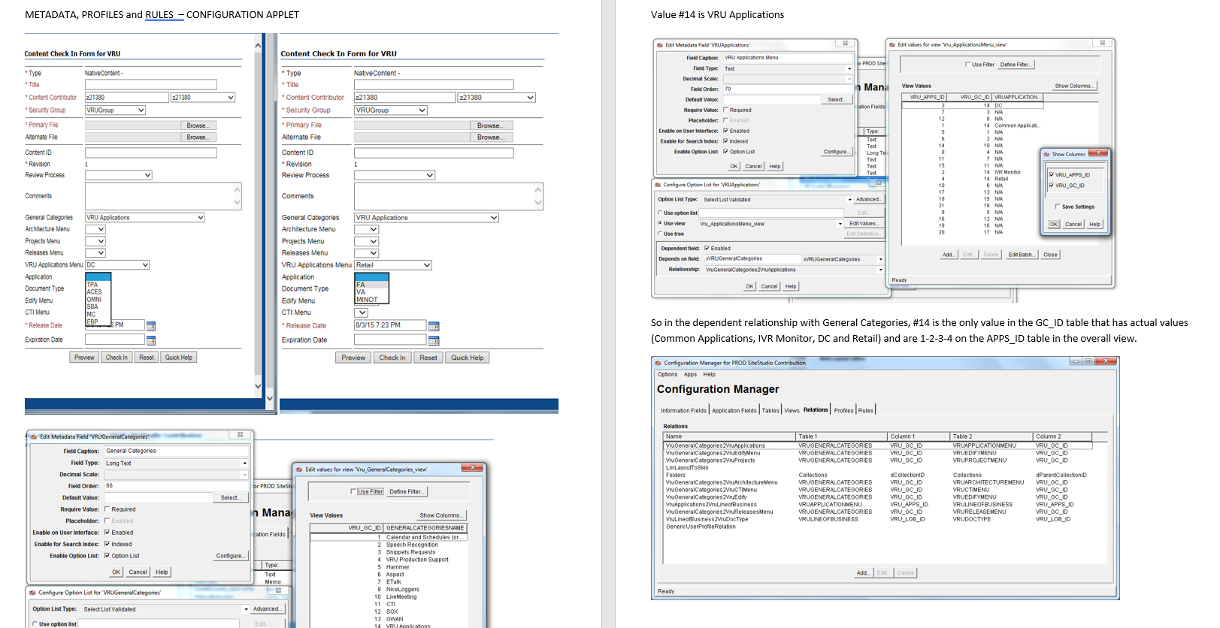This screenshot has height=628, width=1220.
Task: Open the Security Group dropdown in the Retail form
Action: coord(422,110)
